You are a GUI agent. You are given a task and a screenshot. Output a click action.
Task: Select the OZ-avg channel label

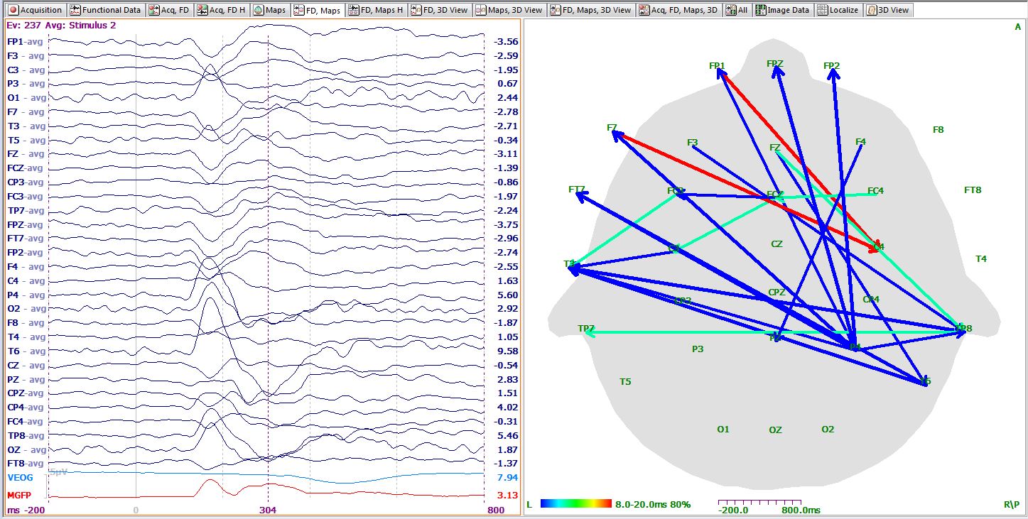pyautogui.click(x=26, y=449)
